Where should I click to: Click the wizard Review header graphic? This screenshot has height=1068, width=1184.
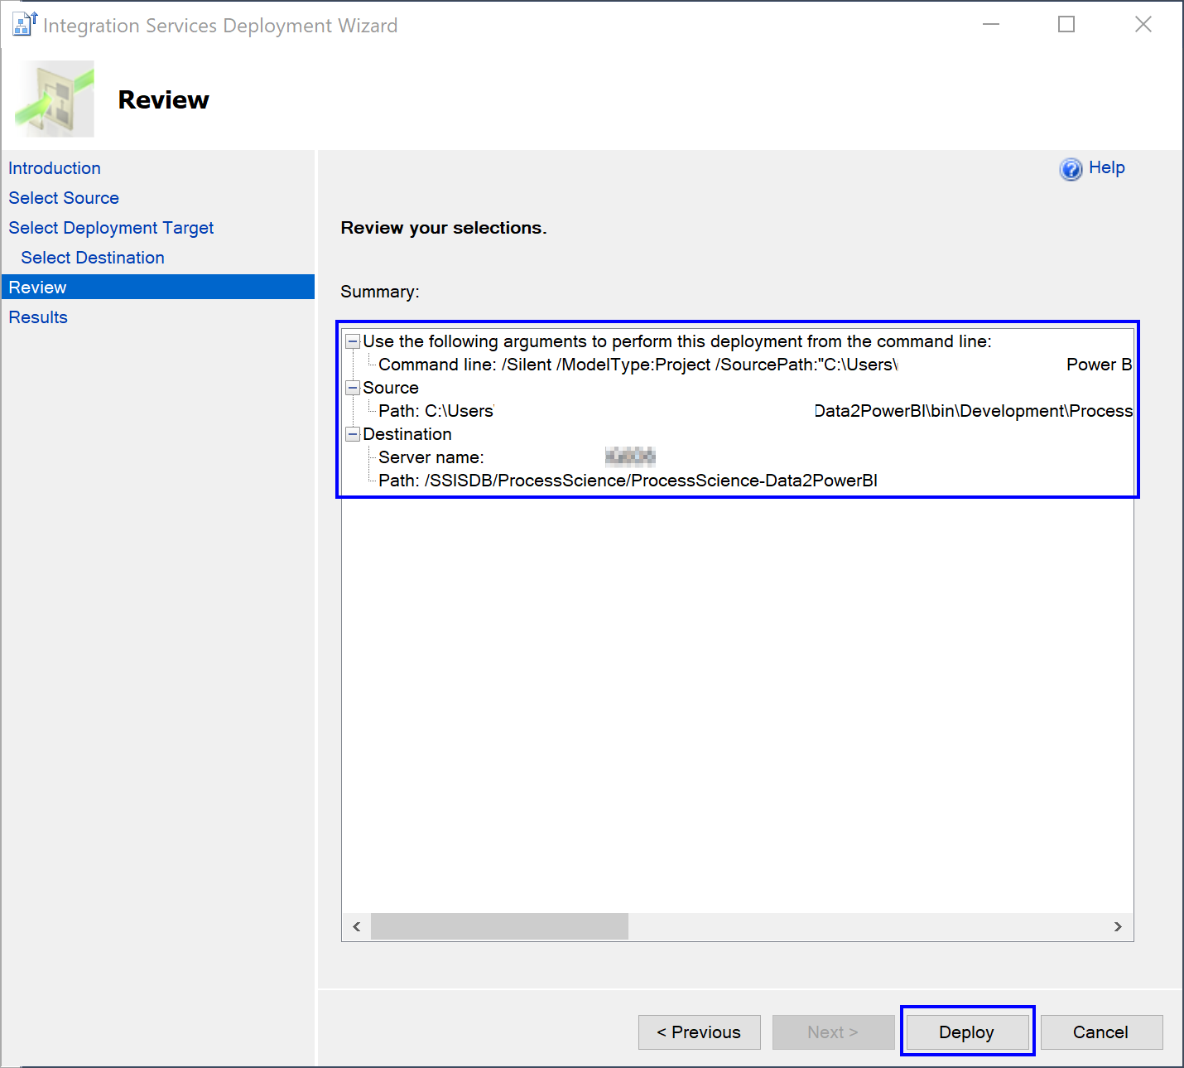pyautogui.click(x=55, y=99)
